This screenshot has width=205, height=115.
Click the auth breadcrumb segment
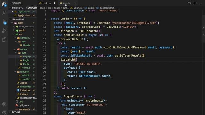point(65,8)
